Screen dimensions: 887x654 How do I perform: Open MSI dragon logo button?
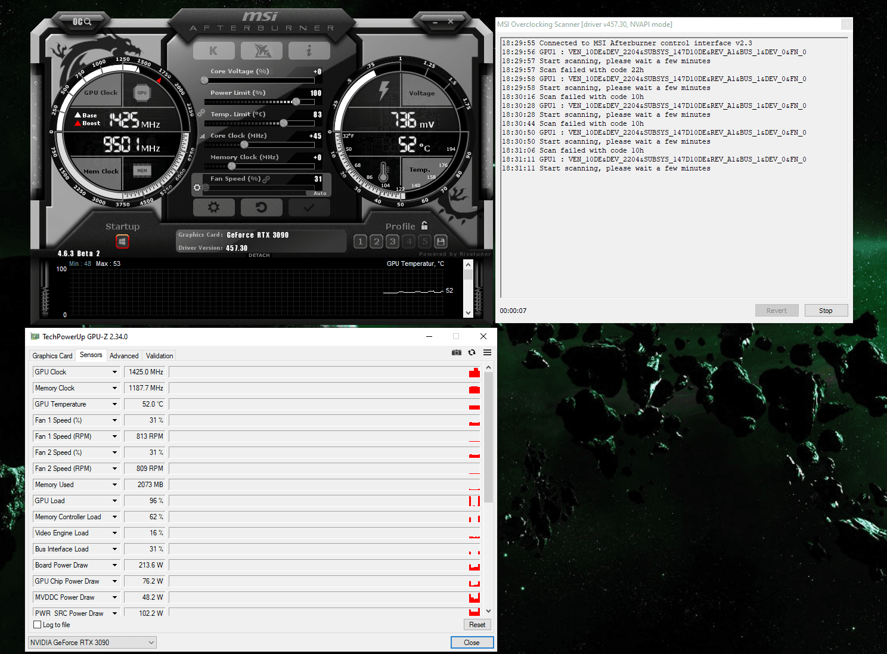pyautogui.click(x=262, y=51)
